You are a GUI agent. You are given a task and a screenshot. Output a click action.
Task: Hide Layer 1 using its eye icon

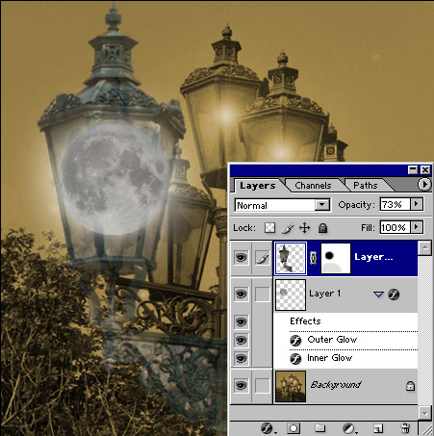pyautogui.click(x=241, y=294)
